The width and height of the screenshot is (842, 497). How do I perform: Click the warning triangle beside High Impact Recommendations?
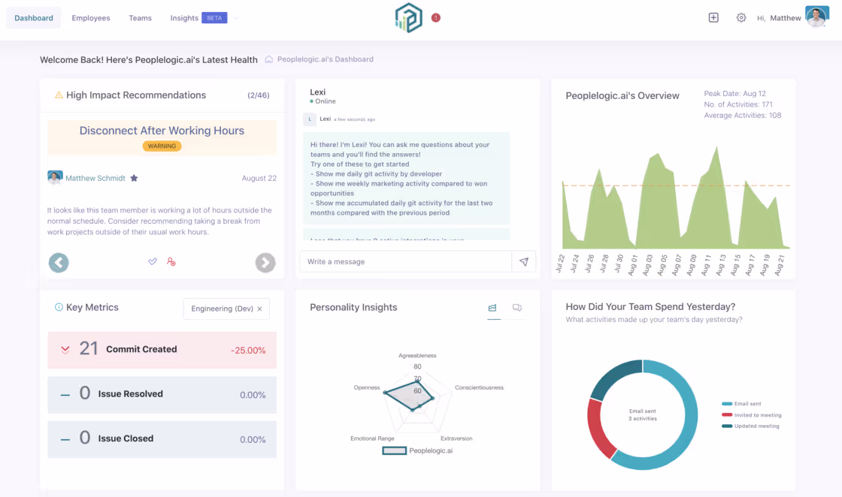[x=59, y=95]
